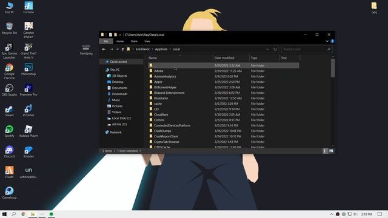Show hidden system tray icons
This screenshot has width=388, height=218.
click(332, 214)
